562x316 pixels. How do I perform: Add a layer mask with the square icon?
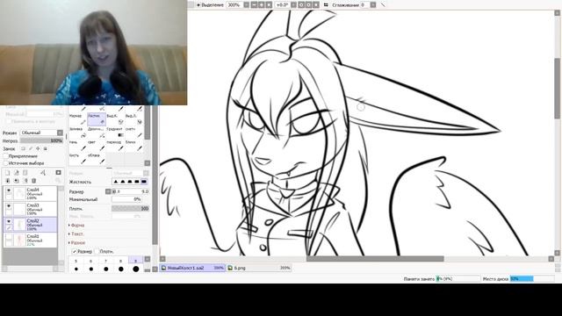click(59, 173)
